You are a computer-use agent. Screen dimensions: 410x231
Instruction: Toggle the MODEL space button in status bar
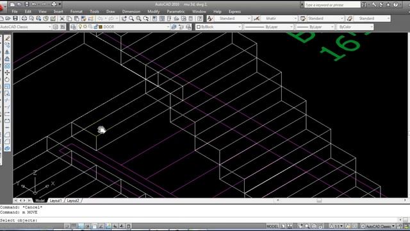click(x=272, y=227)
